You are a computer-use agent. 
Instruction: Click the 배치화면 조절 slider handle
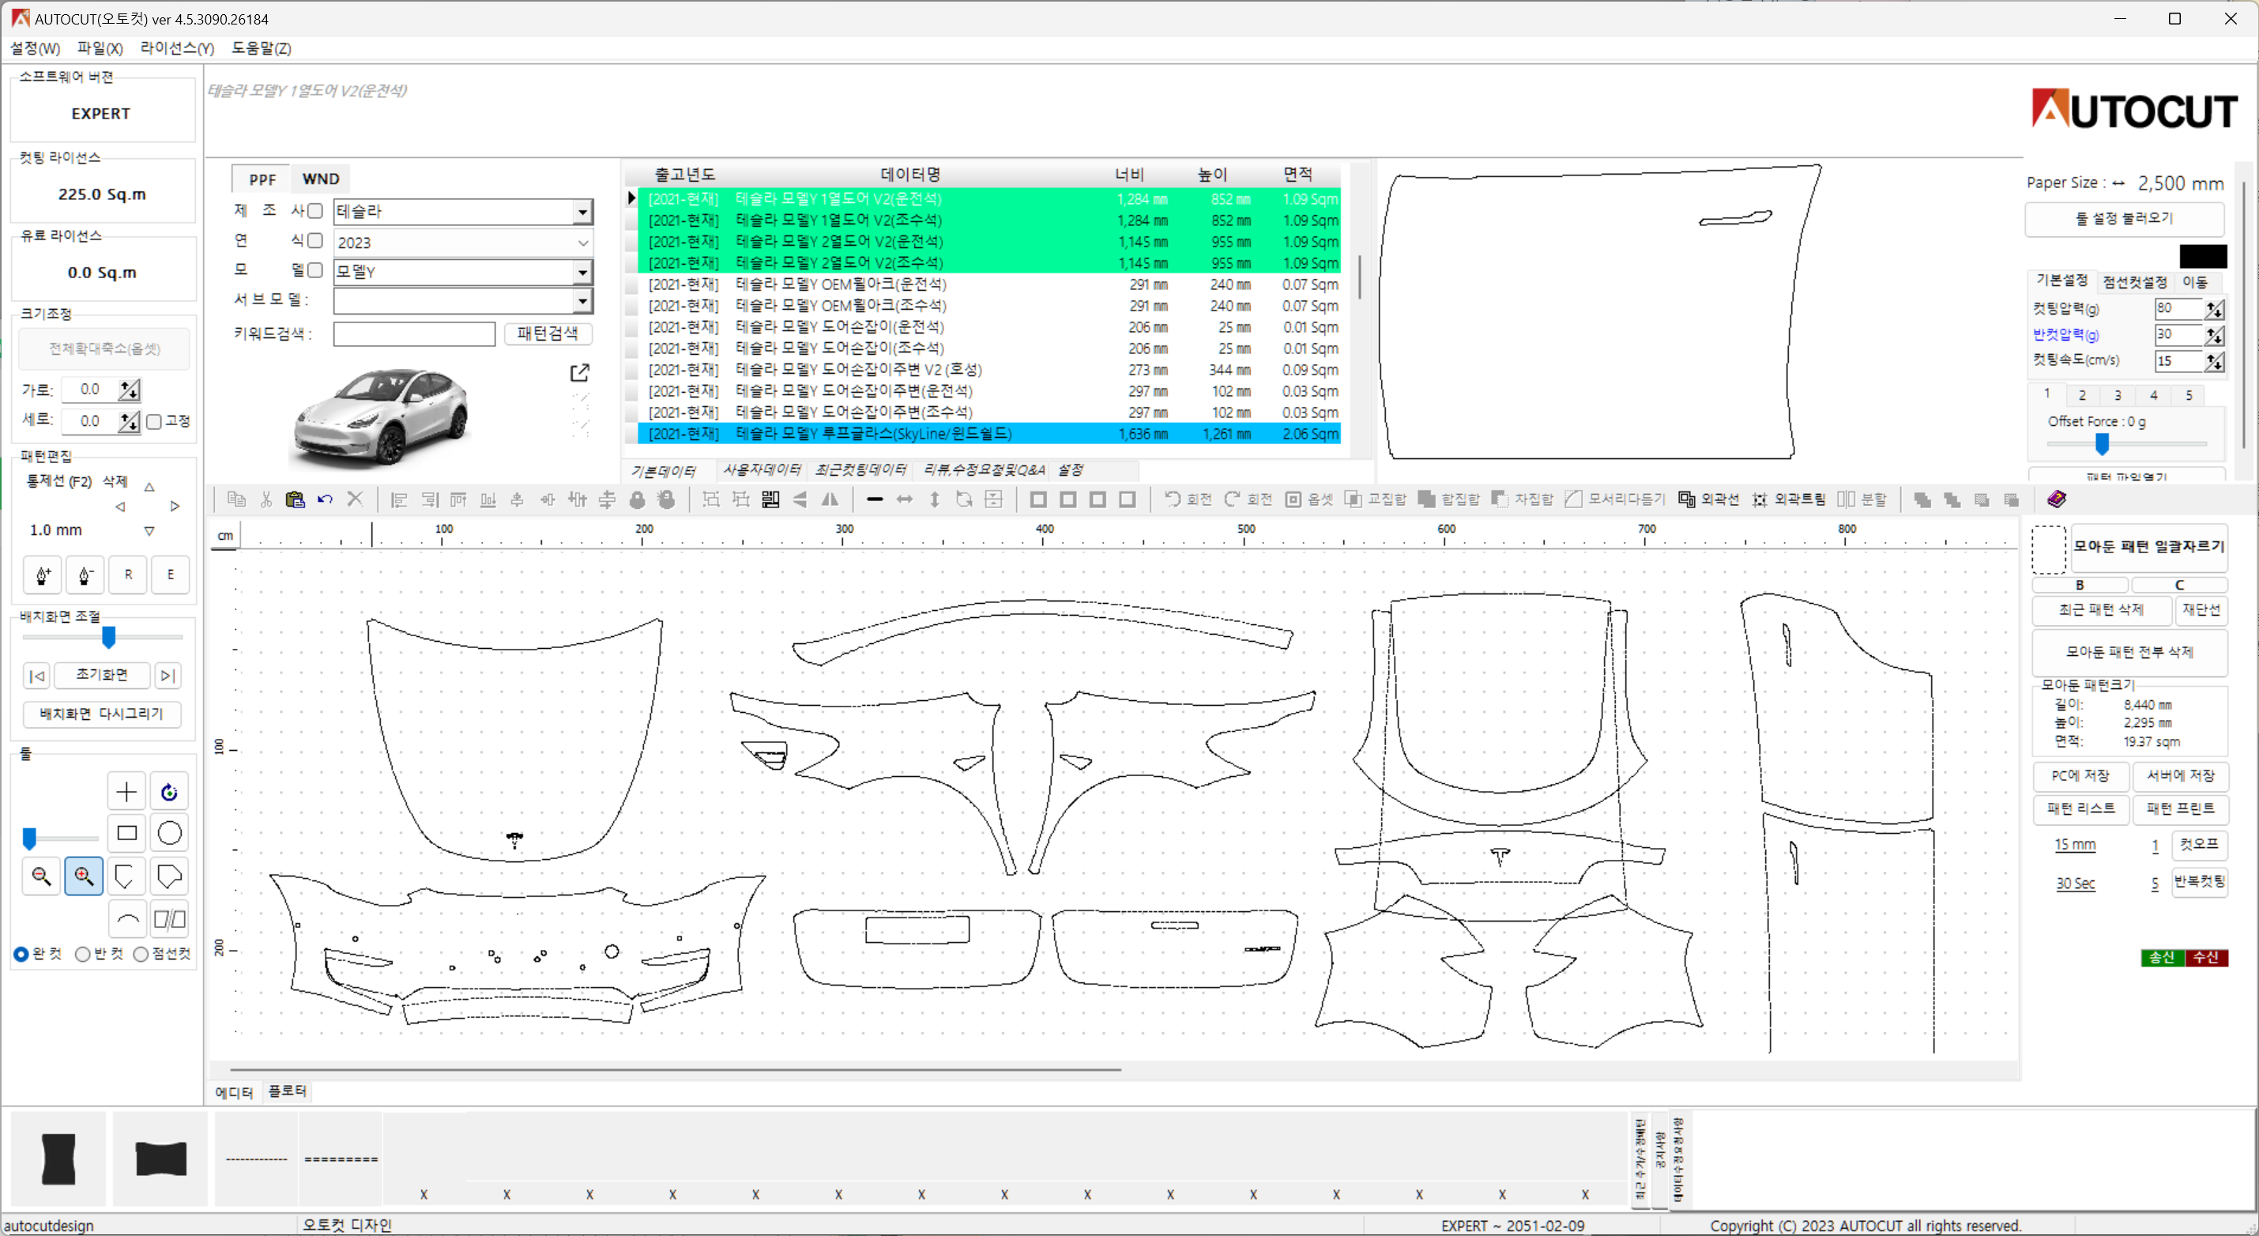pos(109,637)
